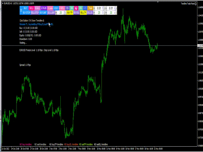Click the BUYSTOP button
The height and width of the screenshot is (152, 203).
(27, 13)
